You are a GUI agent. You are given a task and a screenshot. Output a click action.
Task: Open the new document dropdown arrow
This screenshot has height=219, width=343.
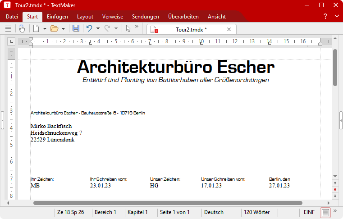(45, 28)
